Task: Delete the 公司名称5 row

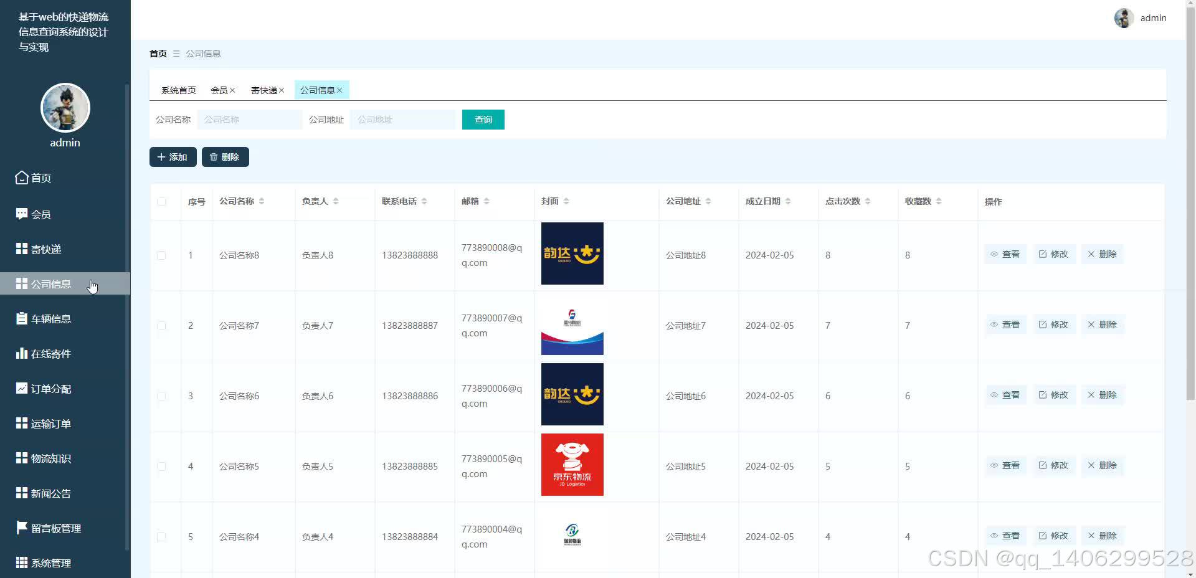Action: pyautogui.click(x=1102, y=465)
